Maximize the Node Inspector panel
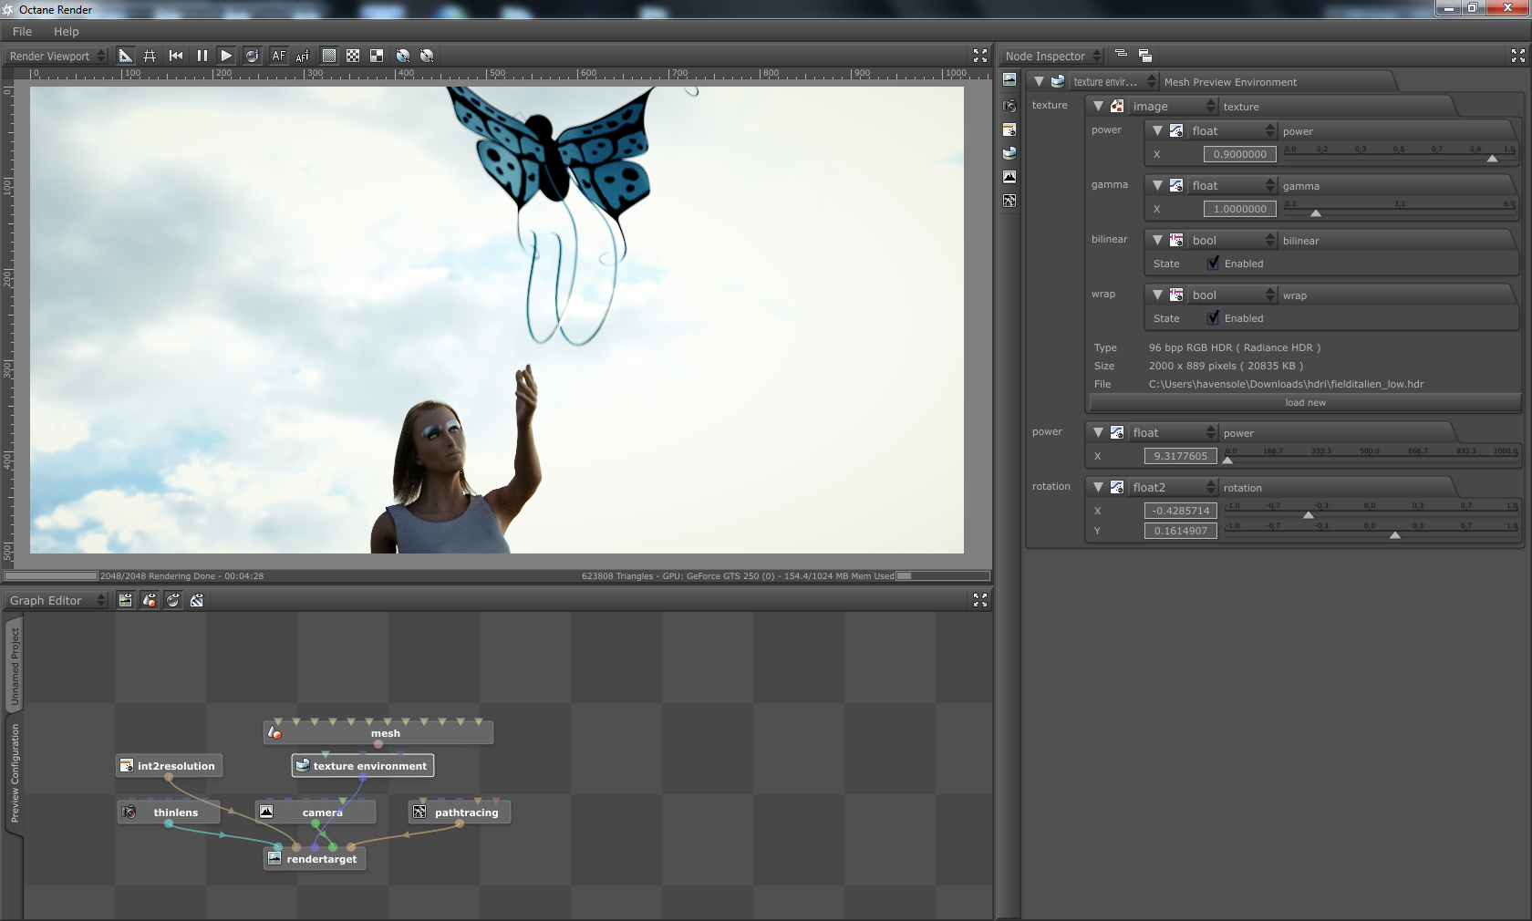This screenshot has width=1532, height=921. 1518,56
